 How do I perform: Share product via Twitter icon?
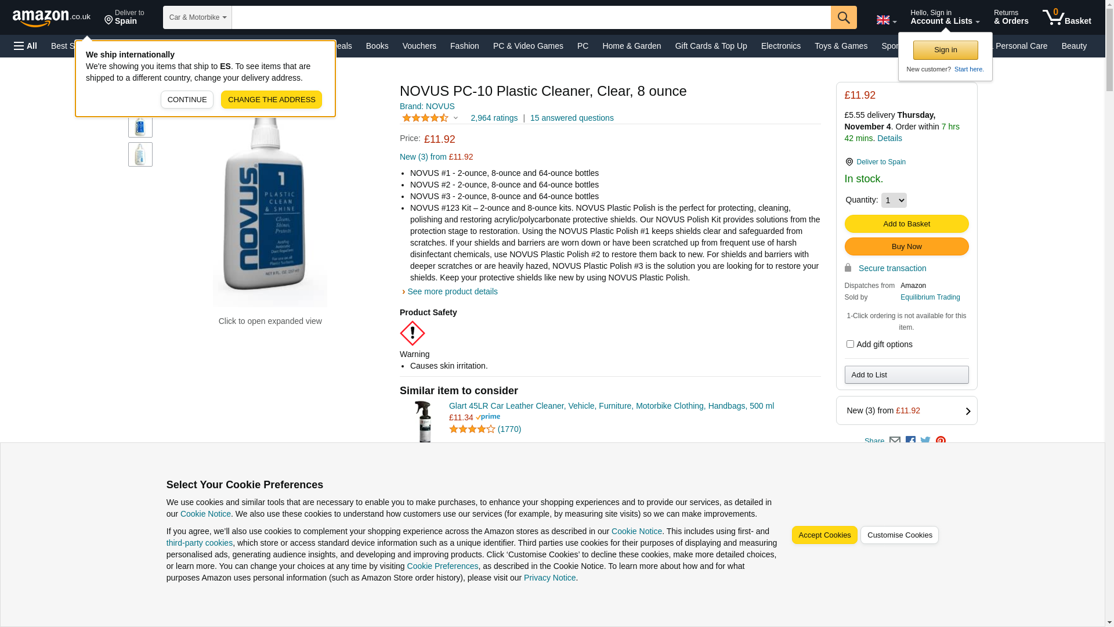[925, 441]
